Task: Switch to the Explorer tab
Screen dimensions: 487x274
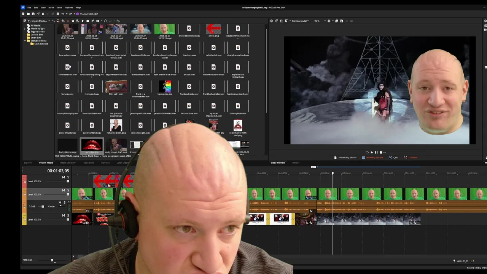Action: (x=28, y=163)
